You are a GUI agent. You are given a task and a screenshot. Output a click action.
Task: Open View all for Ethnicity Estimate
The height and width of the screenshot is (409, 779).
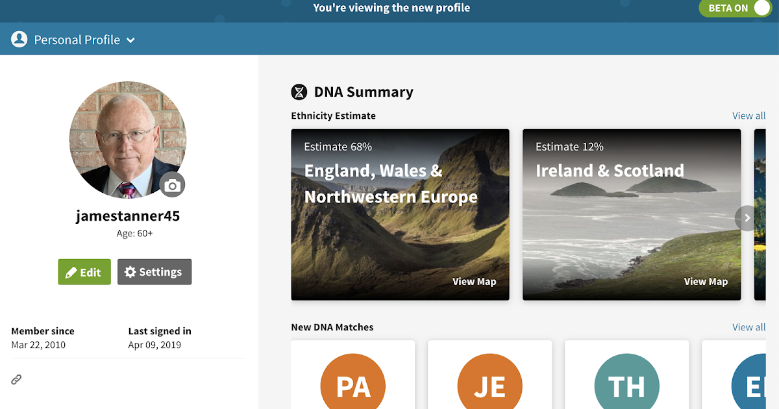(x=748, y=116)
